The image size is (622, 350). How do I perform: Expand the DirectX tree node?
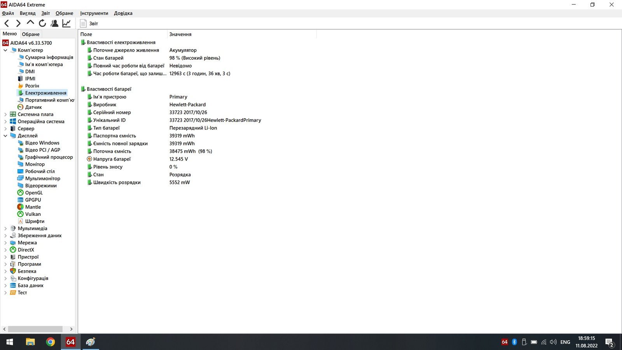tap(5, 250)
